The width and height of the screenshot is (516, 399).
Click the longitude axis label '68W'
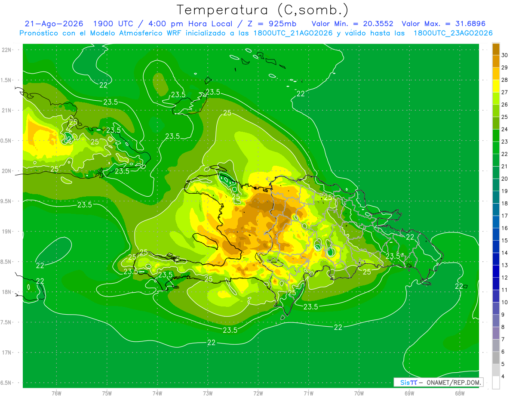pos(460,393)
